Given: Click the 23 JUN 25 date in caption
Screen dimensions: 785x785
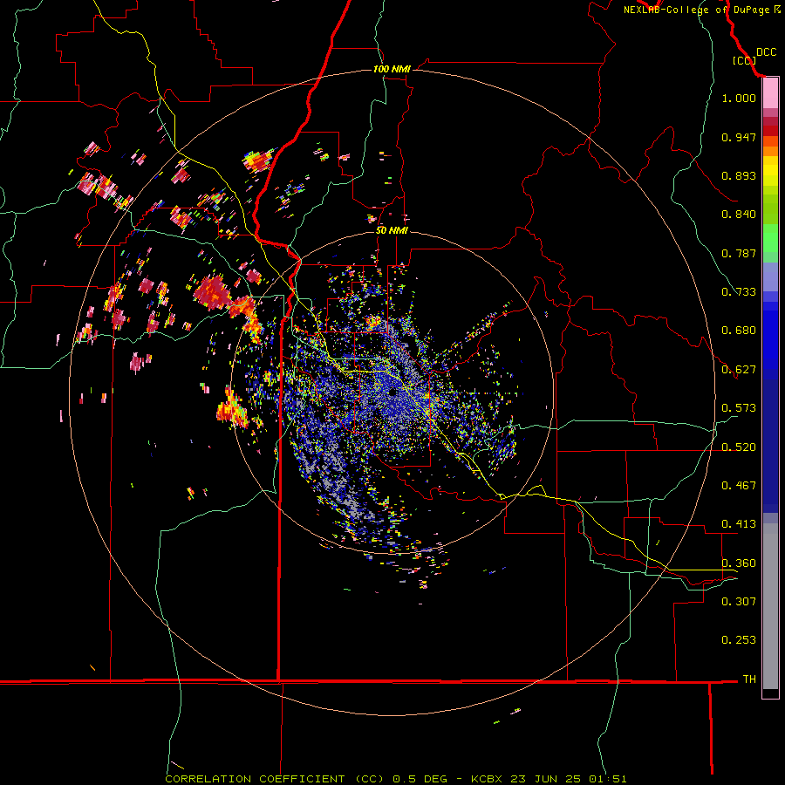Looking at the screenshot, I should [x=546, y=779].
